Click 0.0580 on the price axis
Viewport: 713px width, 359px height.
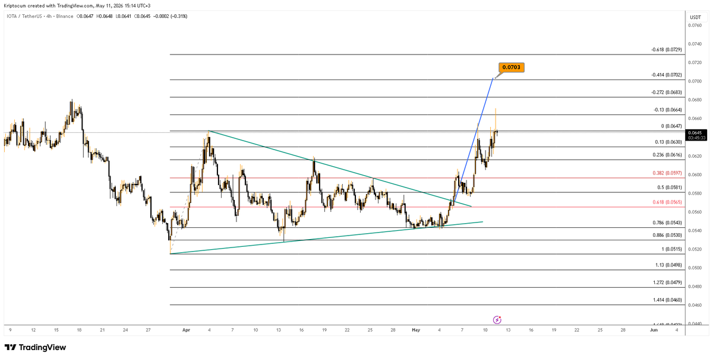click(x=695, y=193)
